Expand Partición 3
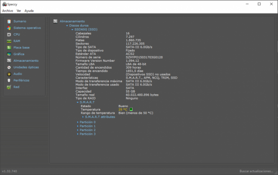This screenshot has height=175, width=278. tap(78, 134)
